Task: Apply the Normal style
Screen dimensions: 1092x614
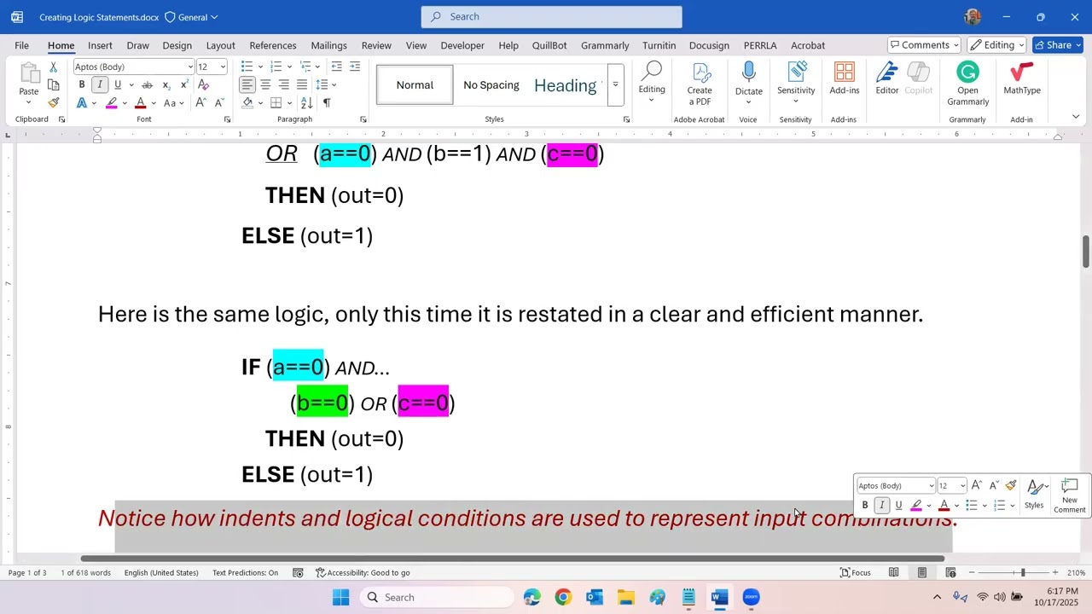Action: coord(415,84)
